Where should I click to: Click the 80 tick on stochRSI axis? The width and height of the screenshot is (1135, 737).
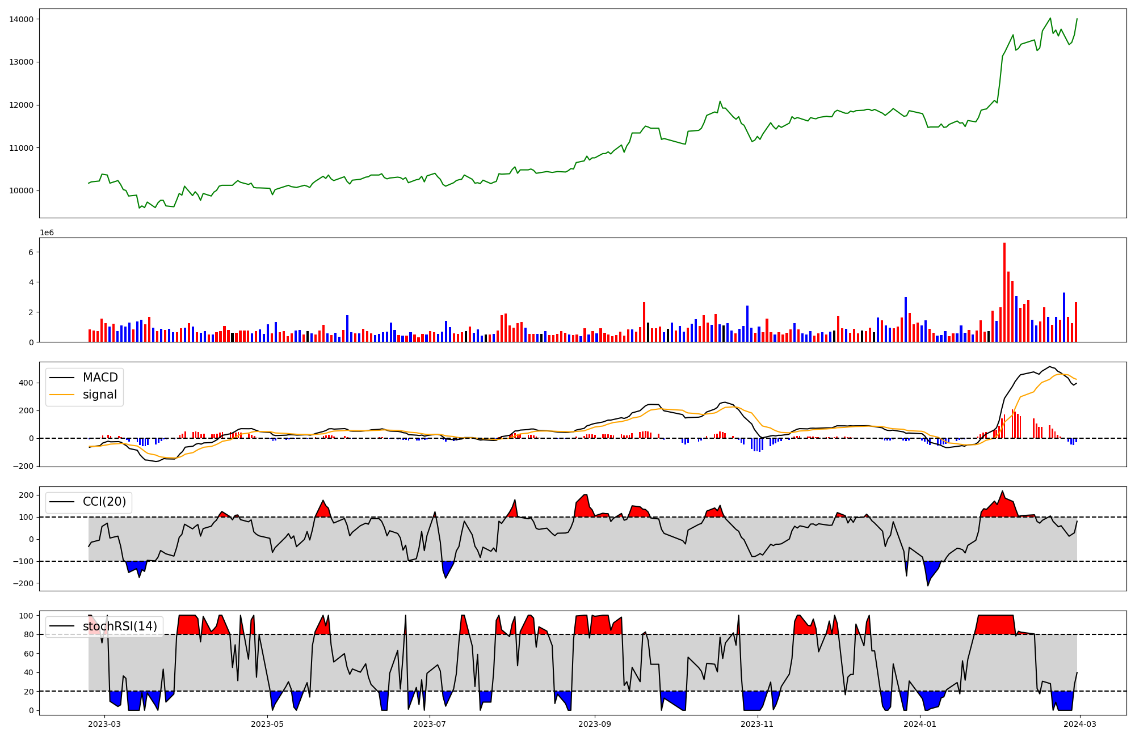(29, 634)
